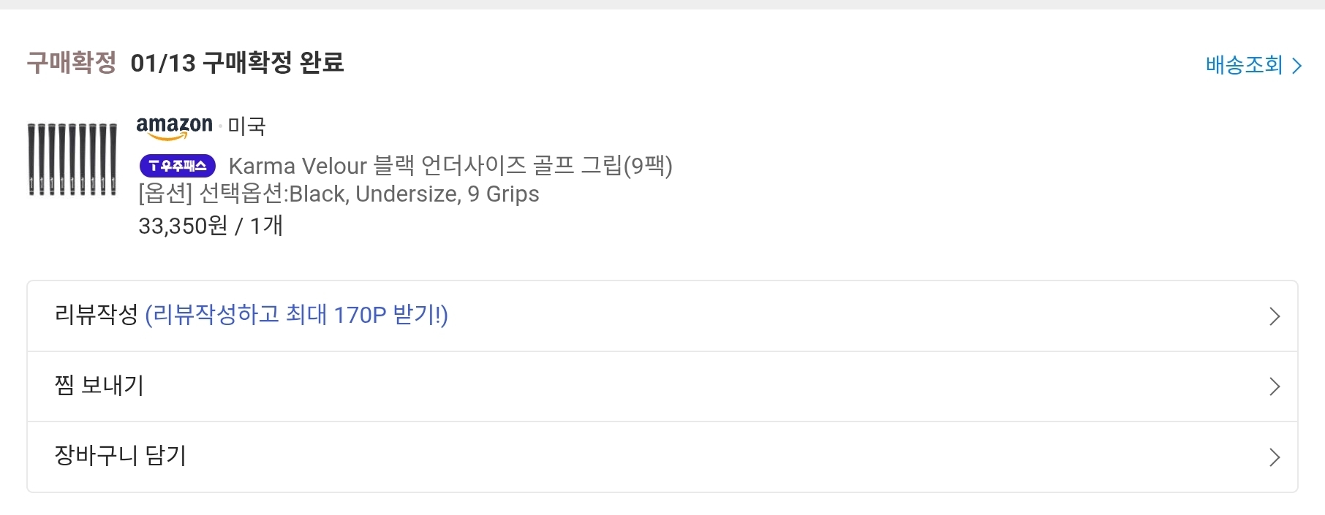
Task: Select the 찜 보내기 menu item
Action: pyautogui.click(x=99, y=385)
